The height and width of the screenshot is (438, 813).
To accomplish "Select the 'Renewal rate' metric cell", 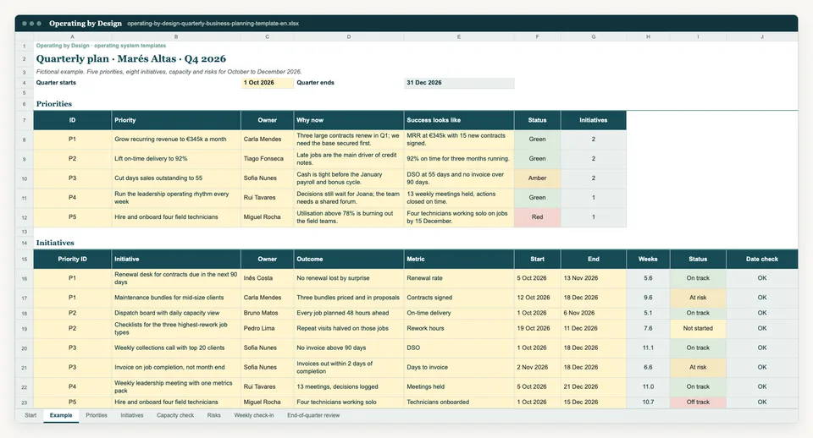I will point(459,278).
